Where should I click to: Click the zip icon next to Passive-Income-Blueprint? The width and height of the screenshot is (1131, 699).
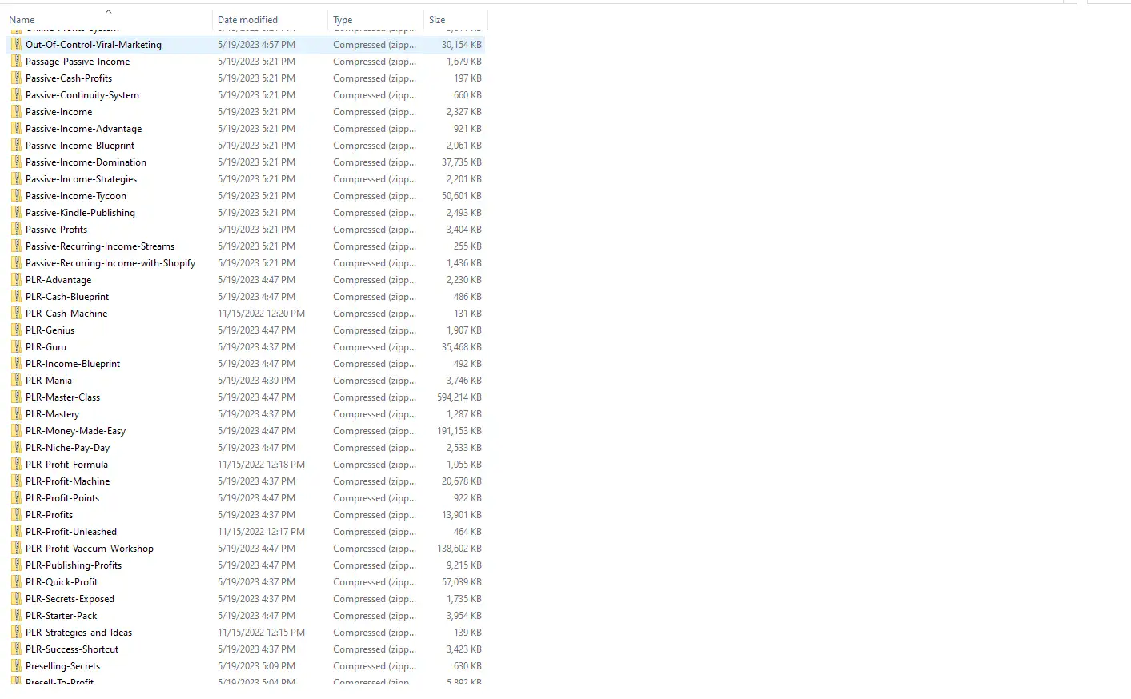pos(16,145)
